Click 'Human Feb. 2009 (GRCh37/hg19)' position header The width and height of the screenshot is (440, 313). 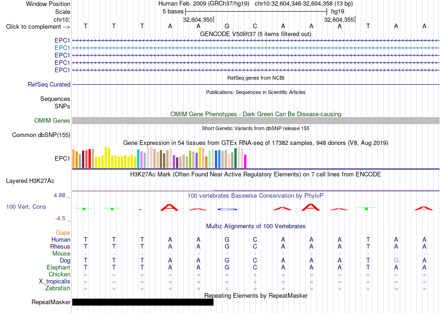point(204,4)
